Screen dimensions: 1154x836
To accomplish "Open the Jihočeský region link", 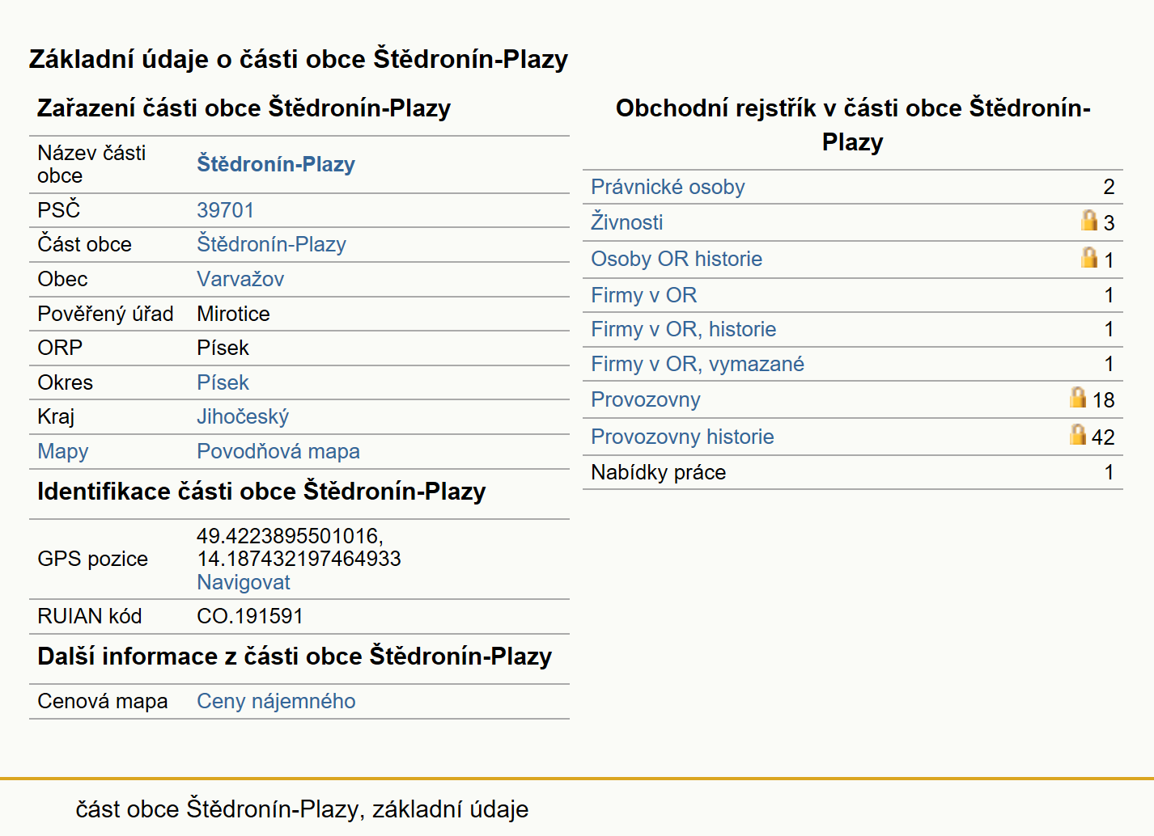I will click(x=243, y=416).
